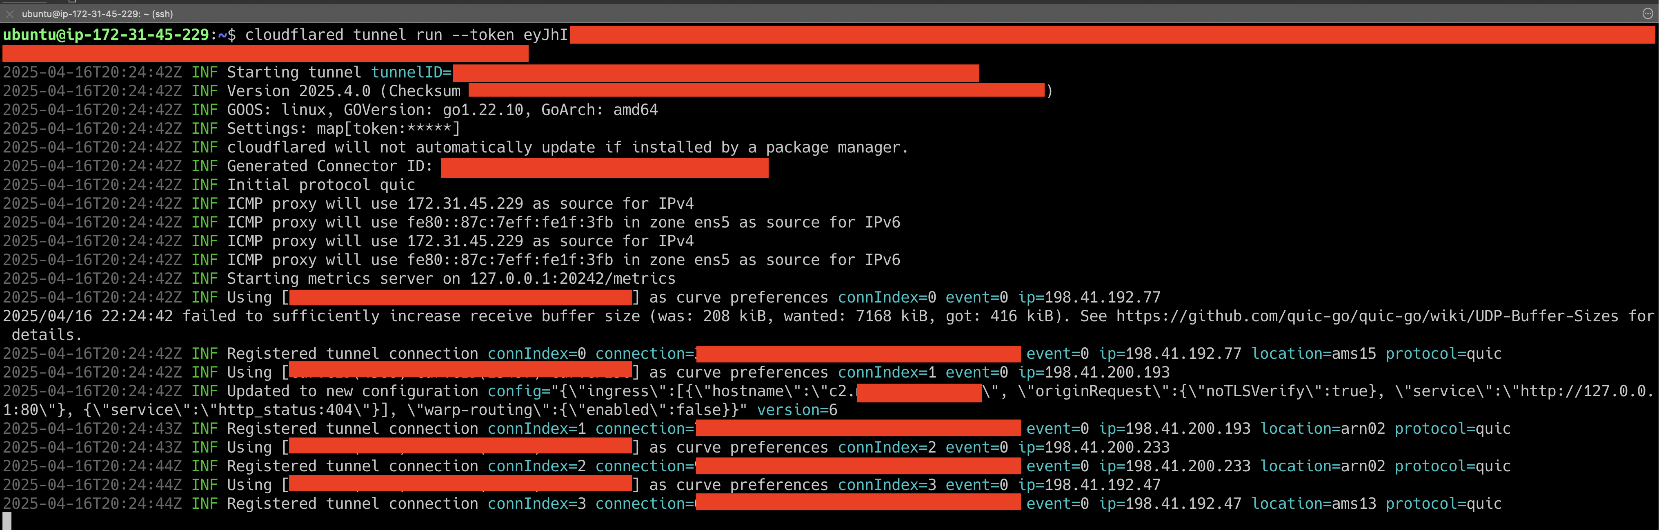Click the Initial protocol quic line
The height and width of the screenshot is (530, 1659).
tap(321, 185)
